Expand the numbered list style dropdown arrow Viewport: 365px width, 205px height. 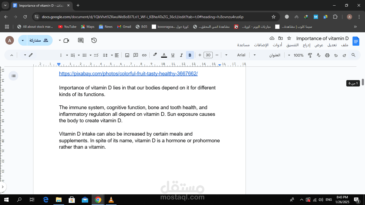click(67, 55)
